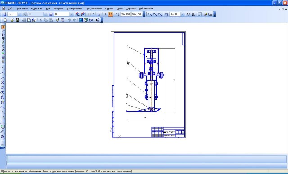
Task: Expand the zoom scale 0.2103 dropdown
Action: 182,14
